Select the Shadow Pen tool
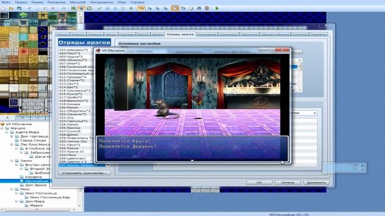The image size is (385, 216). click(131, 8)
